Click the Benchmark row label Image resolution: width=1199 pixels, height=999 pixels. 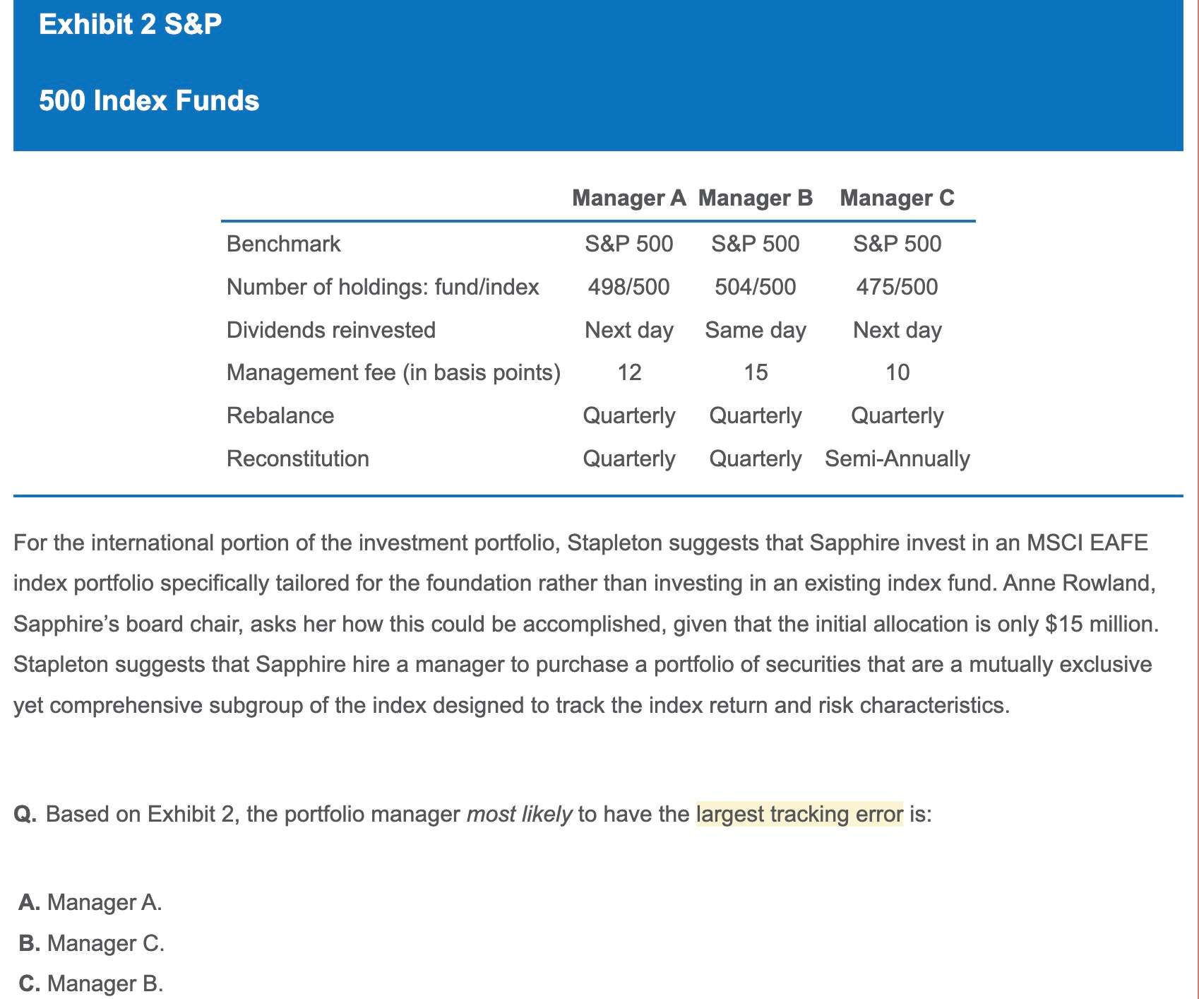[283, 244]
